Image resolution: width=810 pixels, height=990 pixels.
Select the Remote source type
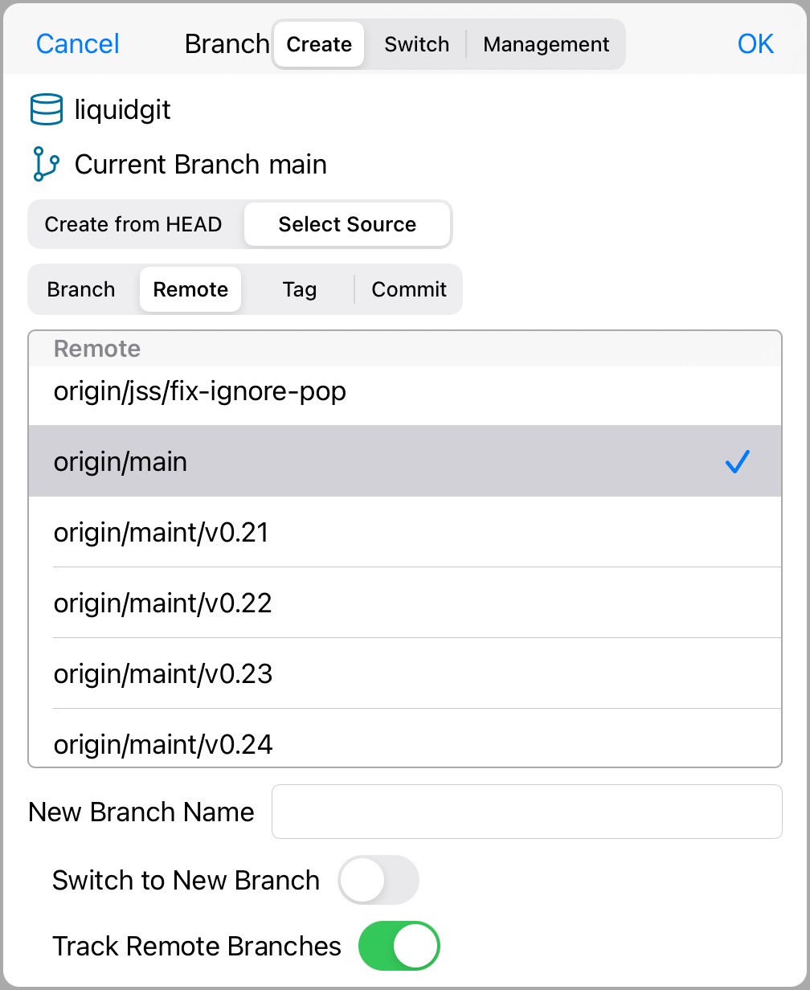click(x=190, y=289)
